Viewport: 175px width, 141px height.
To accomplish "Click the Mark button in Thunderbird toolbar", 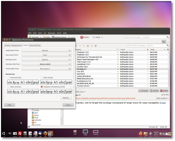I will pos(96,37).
